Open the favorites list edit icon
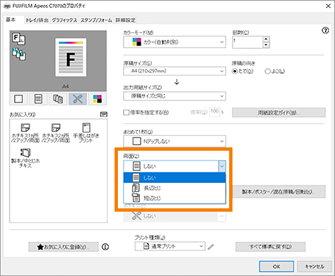The width and height of the screenshot is (335, 276). (104, 115)
